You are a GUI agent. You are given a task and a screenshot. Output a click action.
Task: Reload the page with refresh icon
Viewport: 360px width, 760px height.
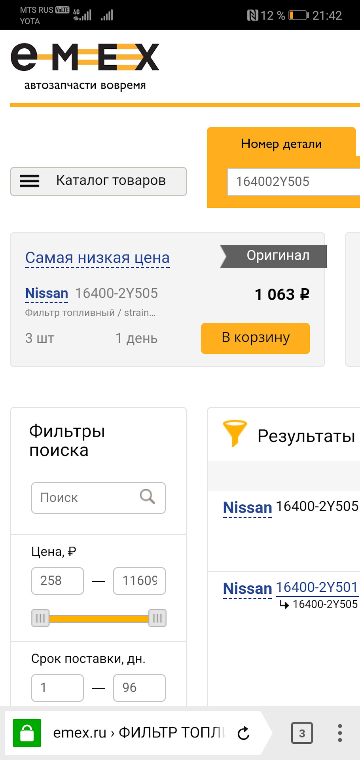click(244, 733)
